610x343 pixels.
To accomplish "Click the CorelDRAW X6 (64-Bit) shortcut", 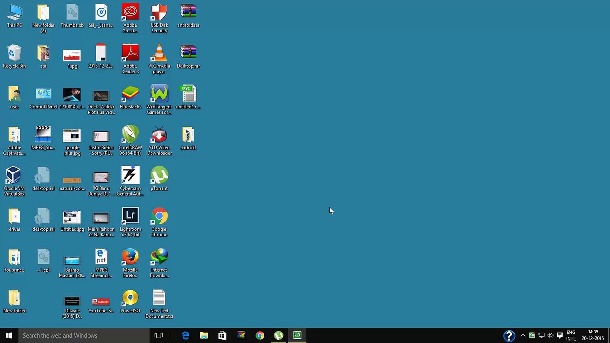I will 130,141.
